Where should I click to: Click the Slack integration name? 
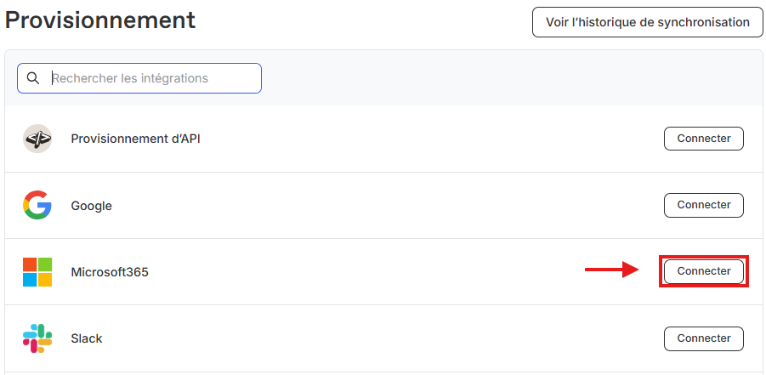[87, 338]
